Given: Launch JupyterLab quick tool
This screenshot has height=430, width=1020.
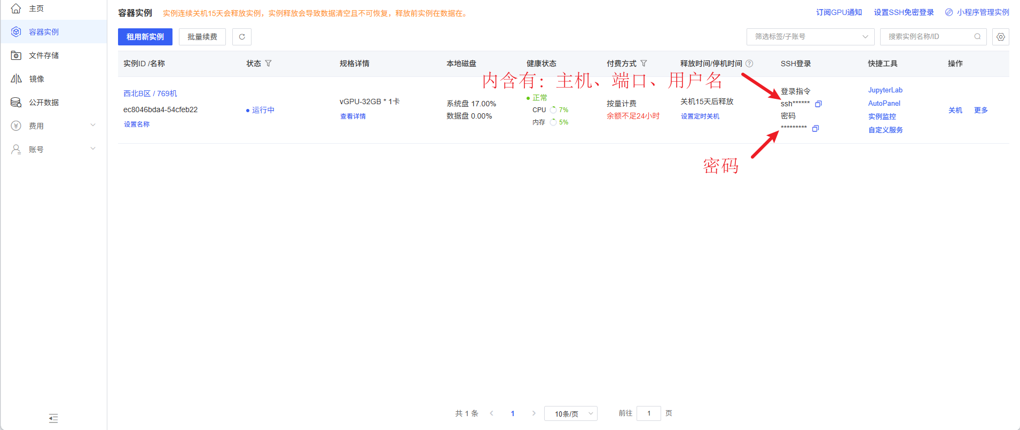Looking at the screenshot, I should 885,90.
